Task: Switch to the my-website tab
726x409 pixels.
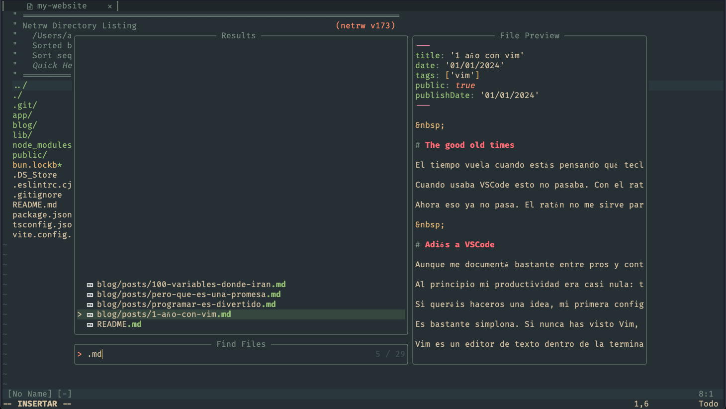Action: pyautogui.click(x=62, y=6)
